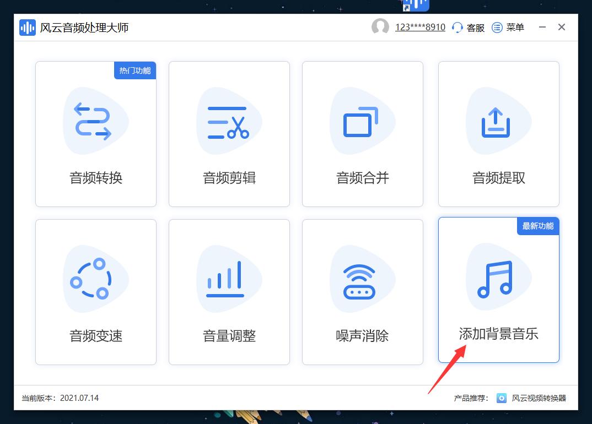Click the 最新功能 badge on 添加背景音乐
This screenshot has width=592, height=424.
[537, 226]
